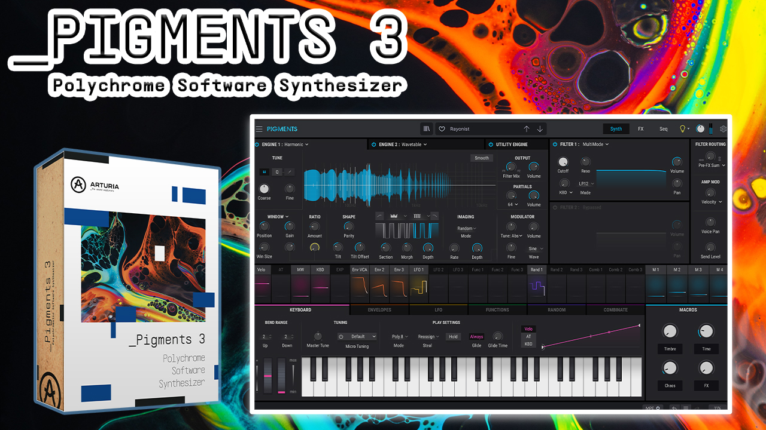Click the Filter 1 Cutoff knob
This screenshot has width=766, height=430.
563,162
